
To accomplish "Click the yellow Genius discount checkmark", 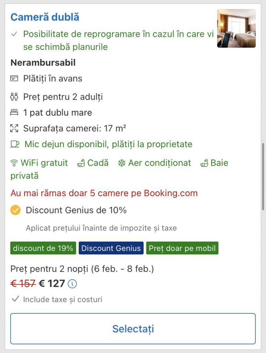I will point(15,210).
